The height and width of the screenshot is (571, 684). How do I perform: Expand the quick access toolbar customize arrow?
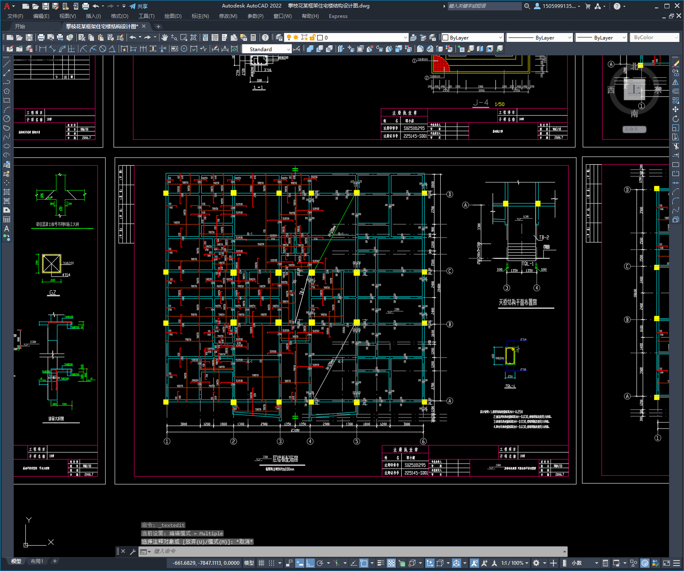tap(124, 6)
